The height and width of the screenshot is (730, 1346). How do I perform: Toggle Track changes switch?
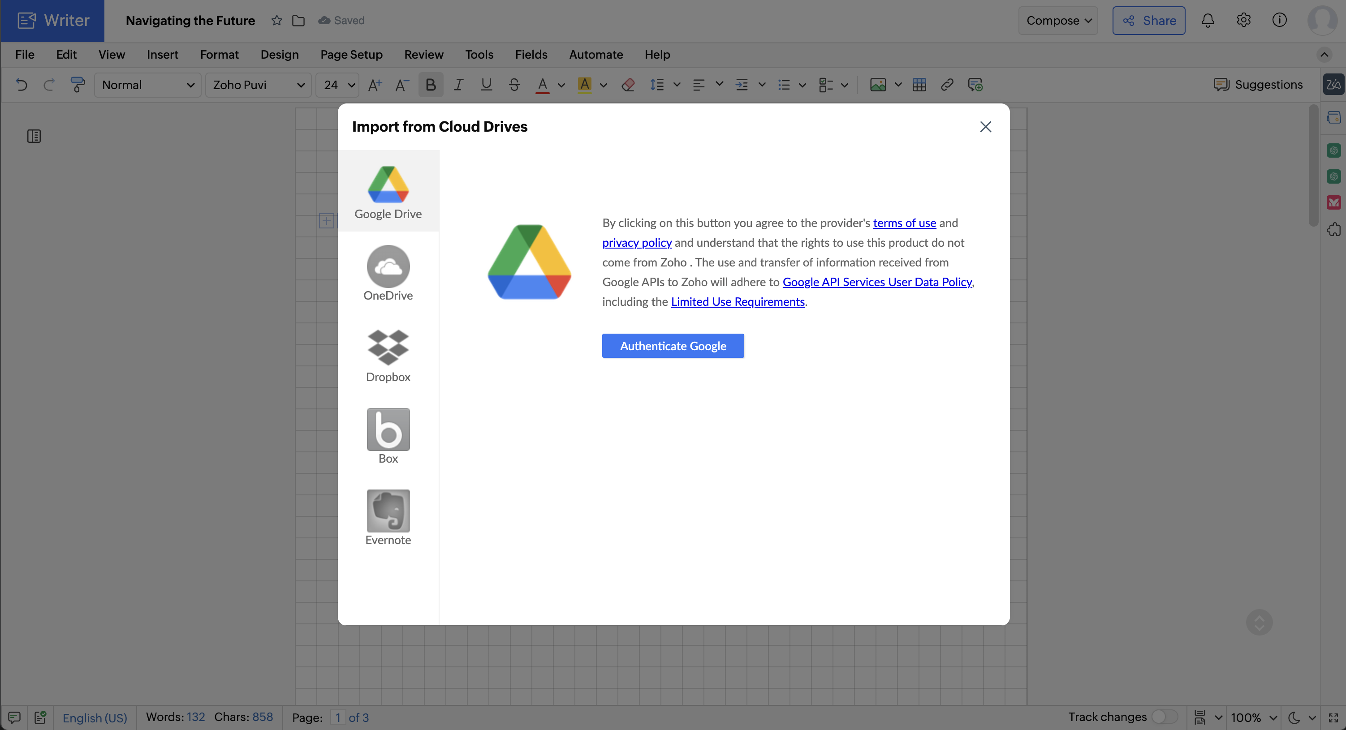point(1165,717)
